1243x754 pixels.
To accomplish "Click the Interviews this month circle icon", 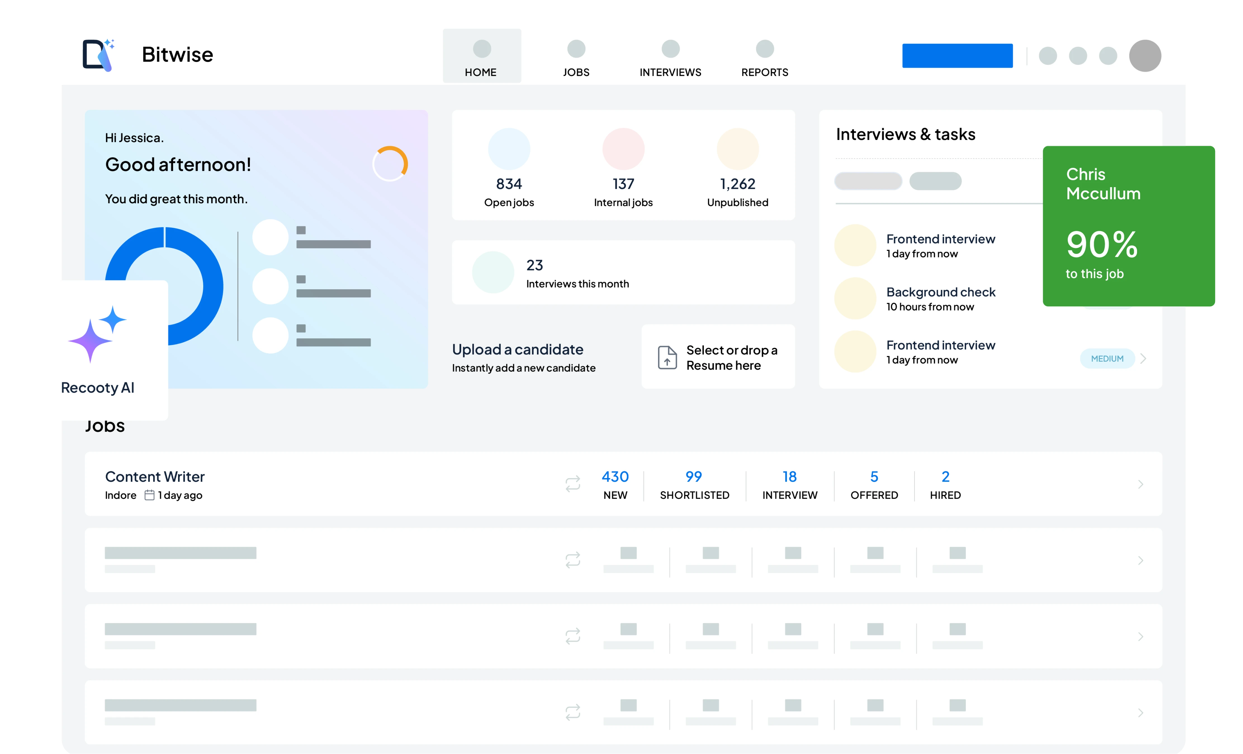I will (x=493, y=272).
